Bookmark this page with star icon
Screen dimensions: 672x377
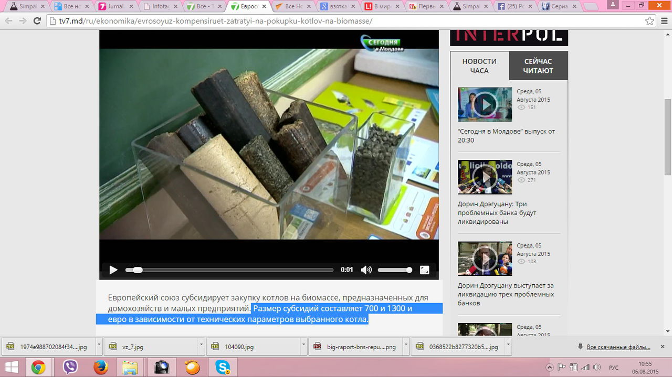pyautogui.click(x=649, y=21)
